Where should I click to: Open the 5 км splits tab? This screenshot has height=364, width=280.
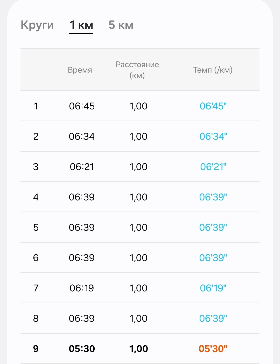pos(121,25)
